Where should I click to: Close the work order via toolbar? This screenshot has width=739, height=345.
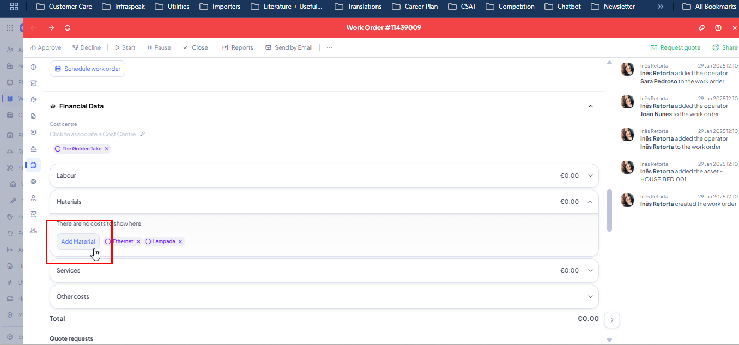coord(196,47)
